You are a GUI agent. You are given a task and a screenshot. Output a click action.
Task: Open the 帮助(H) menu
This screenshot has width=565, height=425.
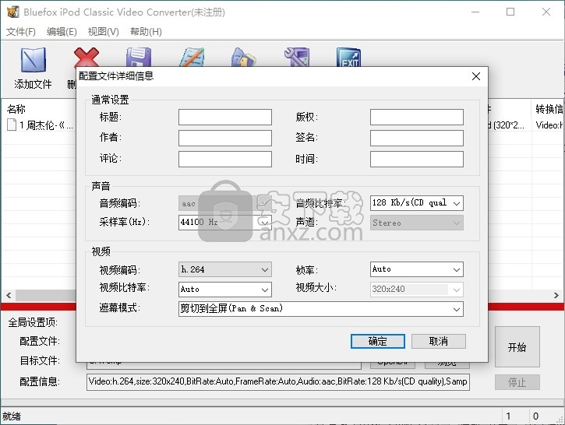tap(146, 32)
